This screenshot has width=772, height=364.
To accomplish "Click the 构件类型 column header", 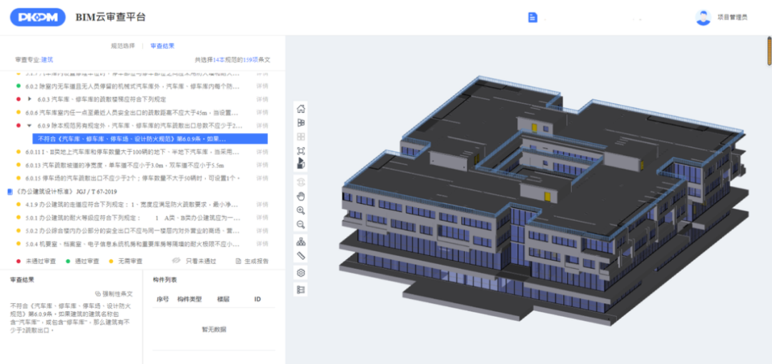I will click(189, 299).
